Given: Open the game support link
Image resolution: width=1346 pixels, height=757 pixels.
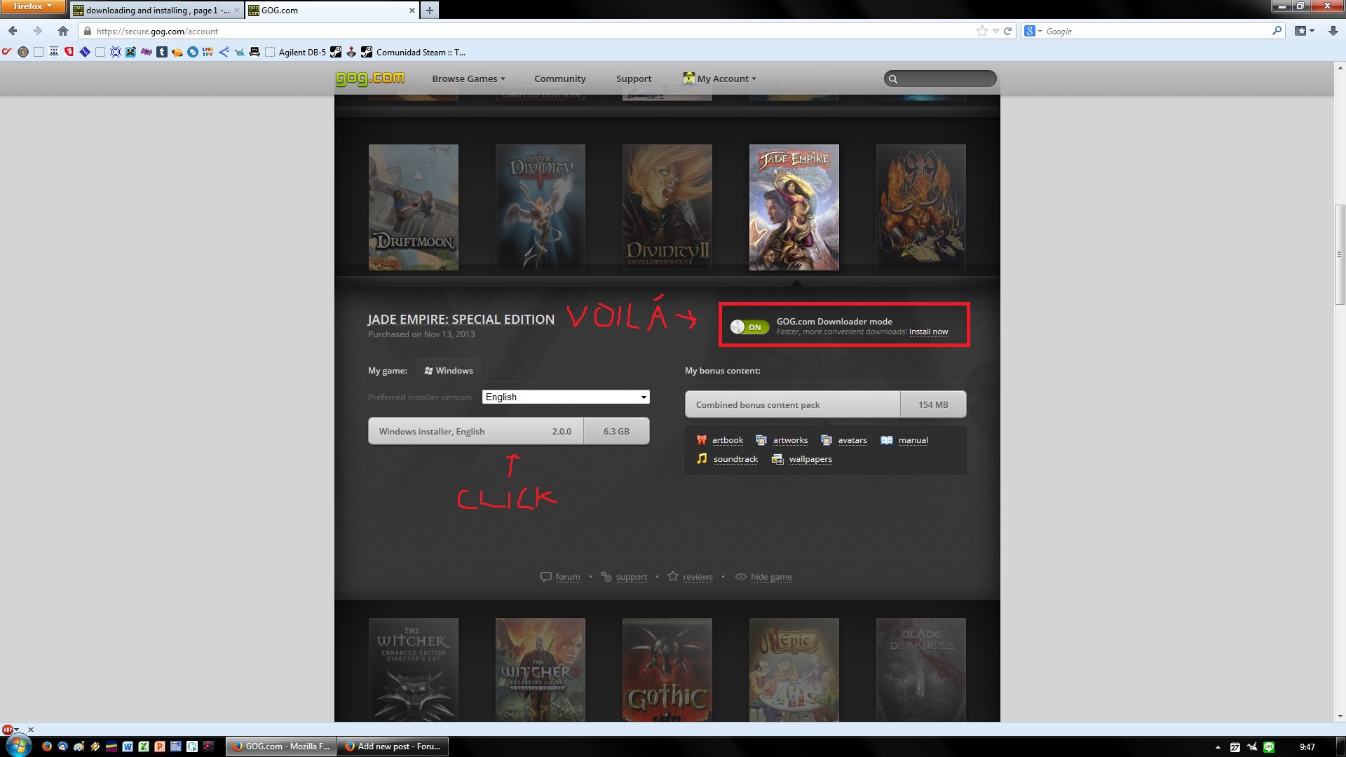Looking at the screenshot, I should tap(631, 577).
